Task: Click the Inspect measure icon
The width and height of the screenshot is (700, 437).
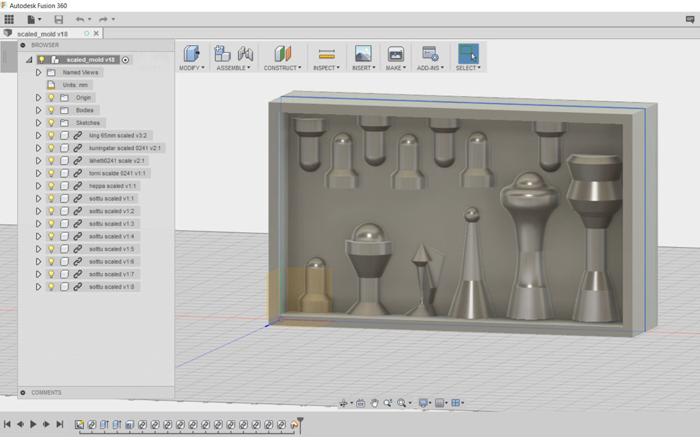Action: (326, 54)
